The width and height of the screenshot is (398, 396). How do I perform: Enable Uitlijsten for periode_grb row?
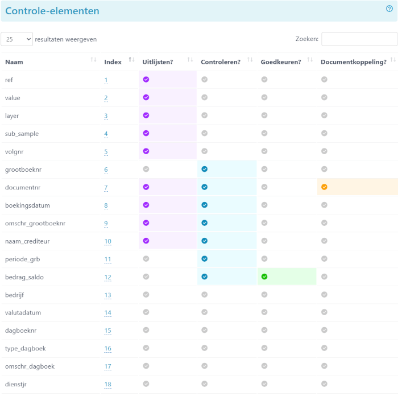146,259
